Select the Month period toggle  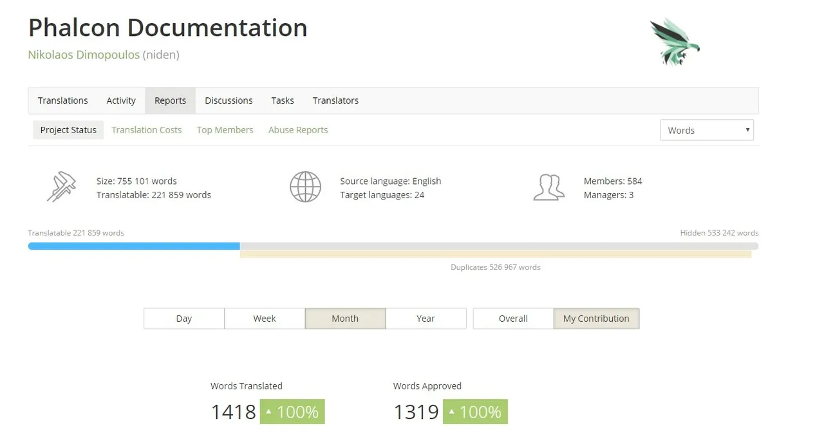(x=345, y=319)
